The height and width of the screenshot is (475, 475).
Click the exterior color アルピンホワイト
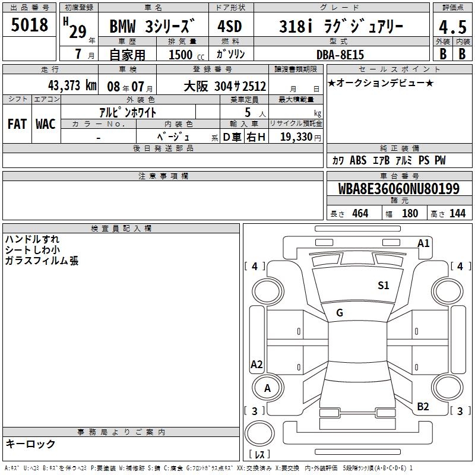point(128,112)
